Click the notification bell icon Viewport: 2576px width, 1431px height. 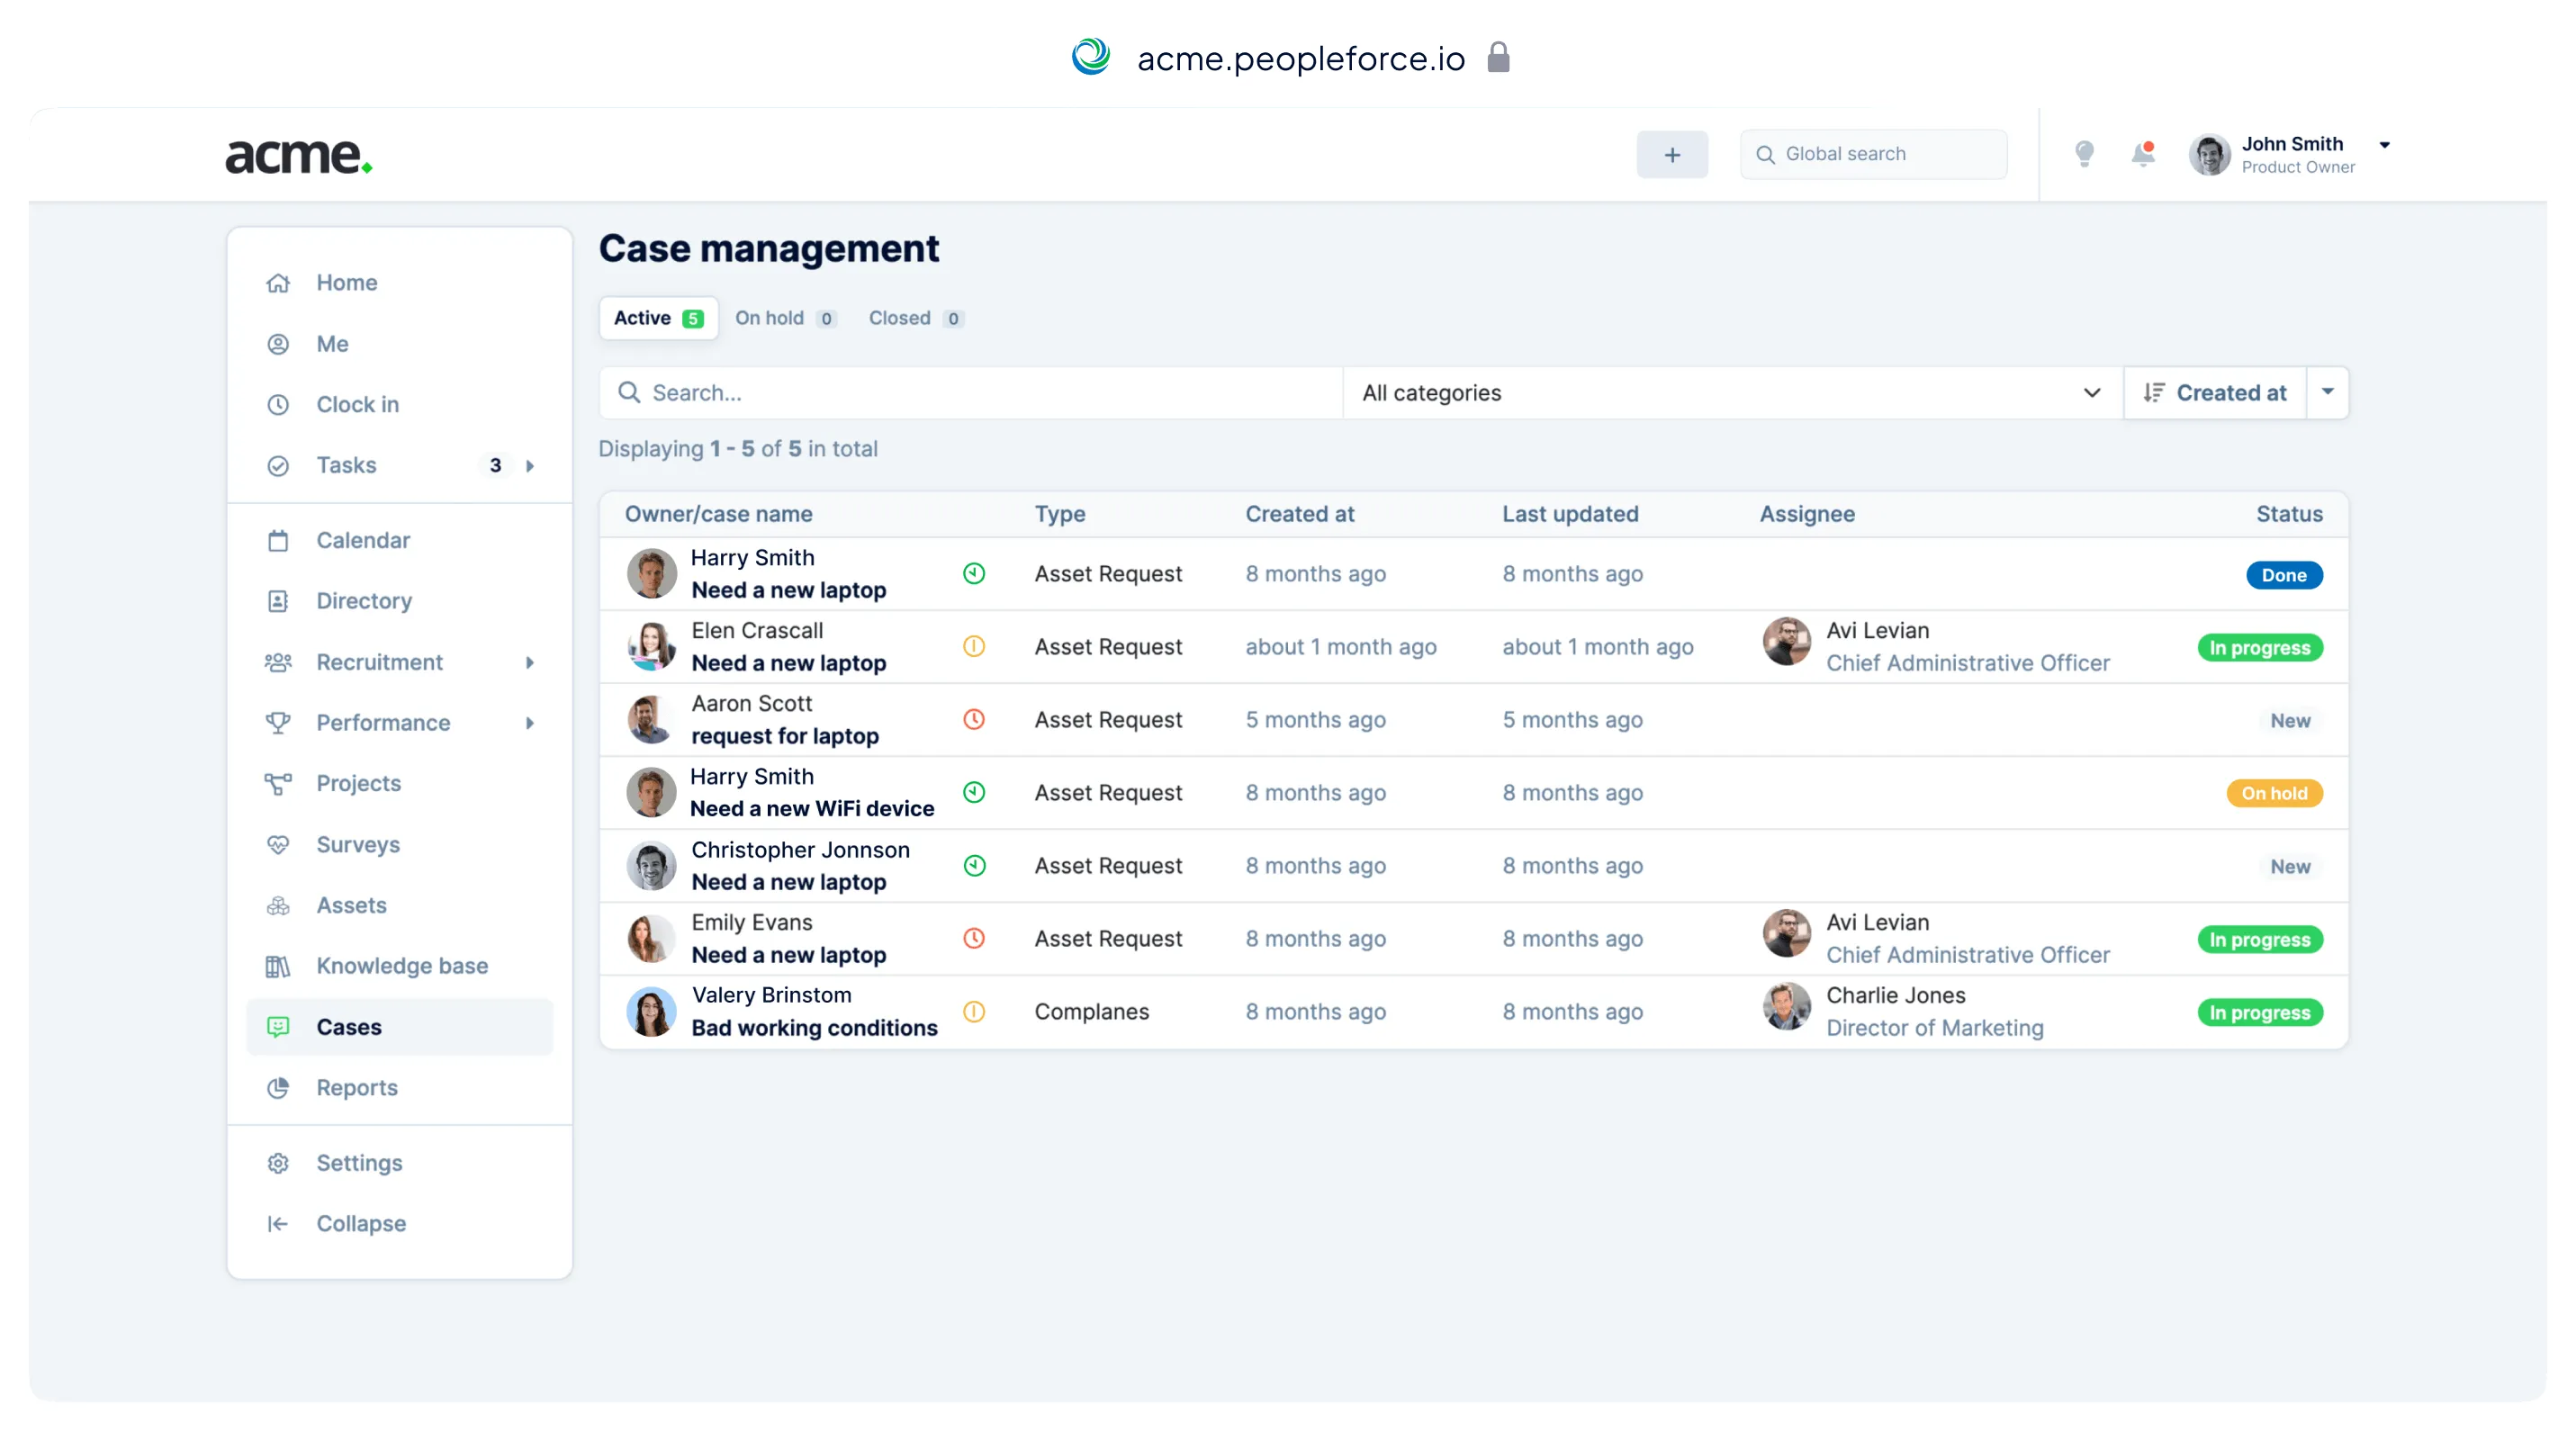pyautogui.click(x=2142, y=154)
